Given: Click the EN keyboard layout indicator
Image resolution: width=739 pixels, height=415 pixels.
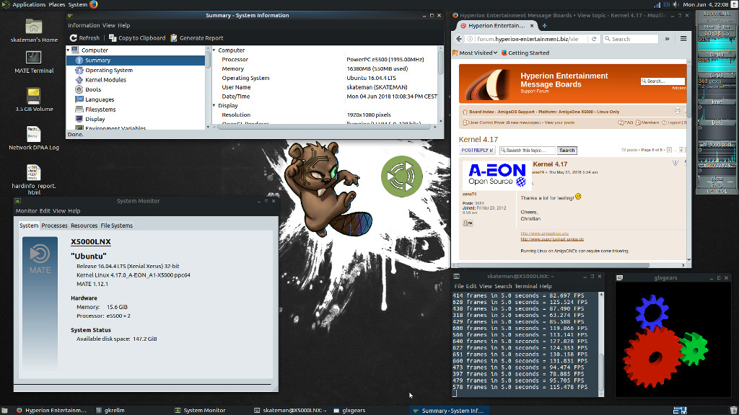Looking at the screenshot, I should pos(666,4).
